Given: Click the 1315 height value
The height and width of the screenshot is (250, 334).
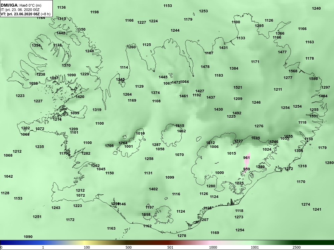Looking at the screenshot, I should click(x=61, y=19).
